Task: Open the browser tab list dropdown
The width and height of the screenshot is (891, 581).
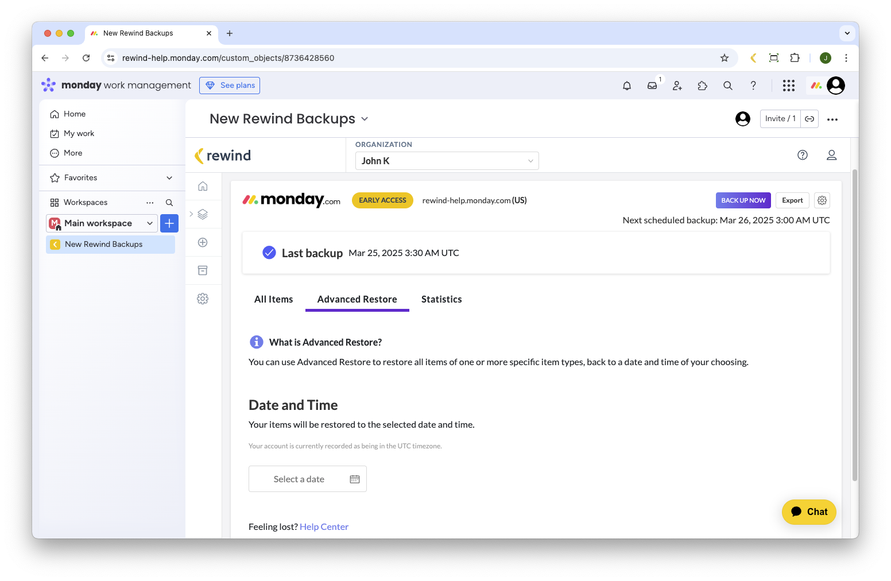Action: [847, 33]
